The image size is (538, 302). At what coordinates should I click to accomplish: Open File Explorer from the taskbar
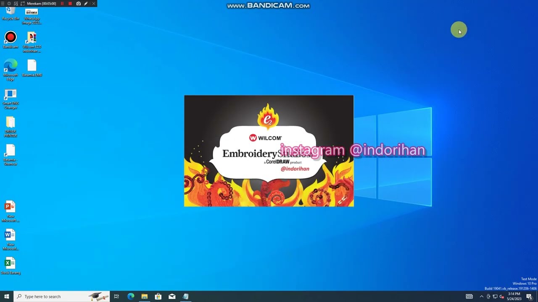tap(145, 297)
